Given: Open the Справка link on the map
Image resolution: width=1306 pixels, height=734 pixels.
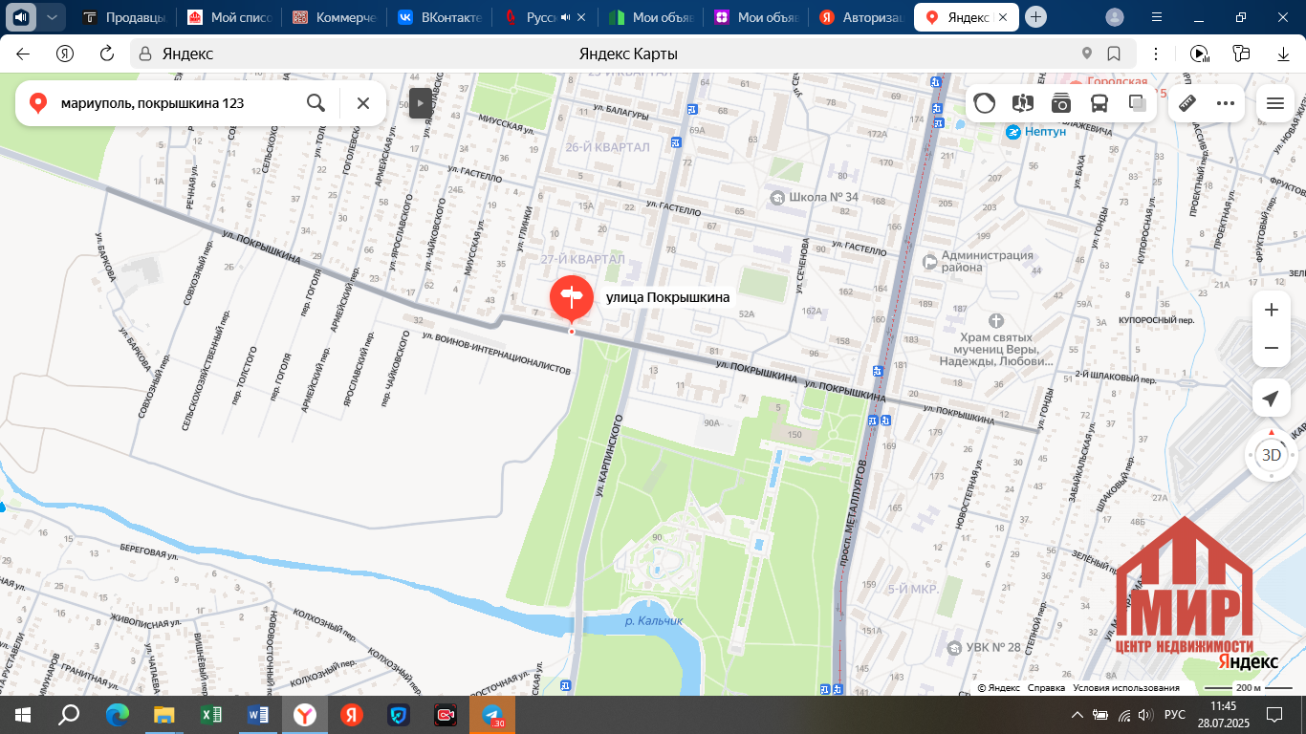Looking at the screenshot, I should [1046, 688].
